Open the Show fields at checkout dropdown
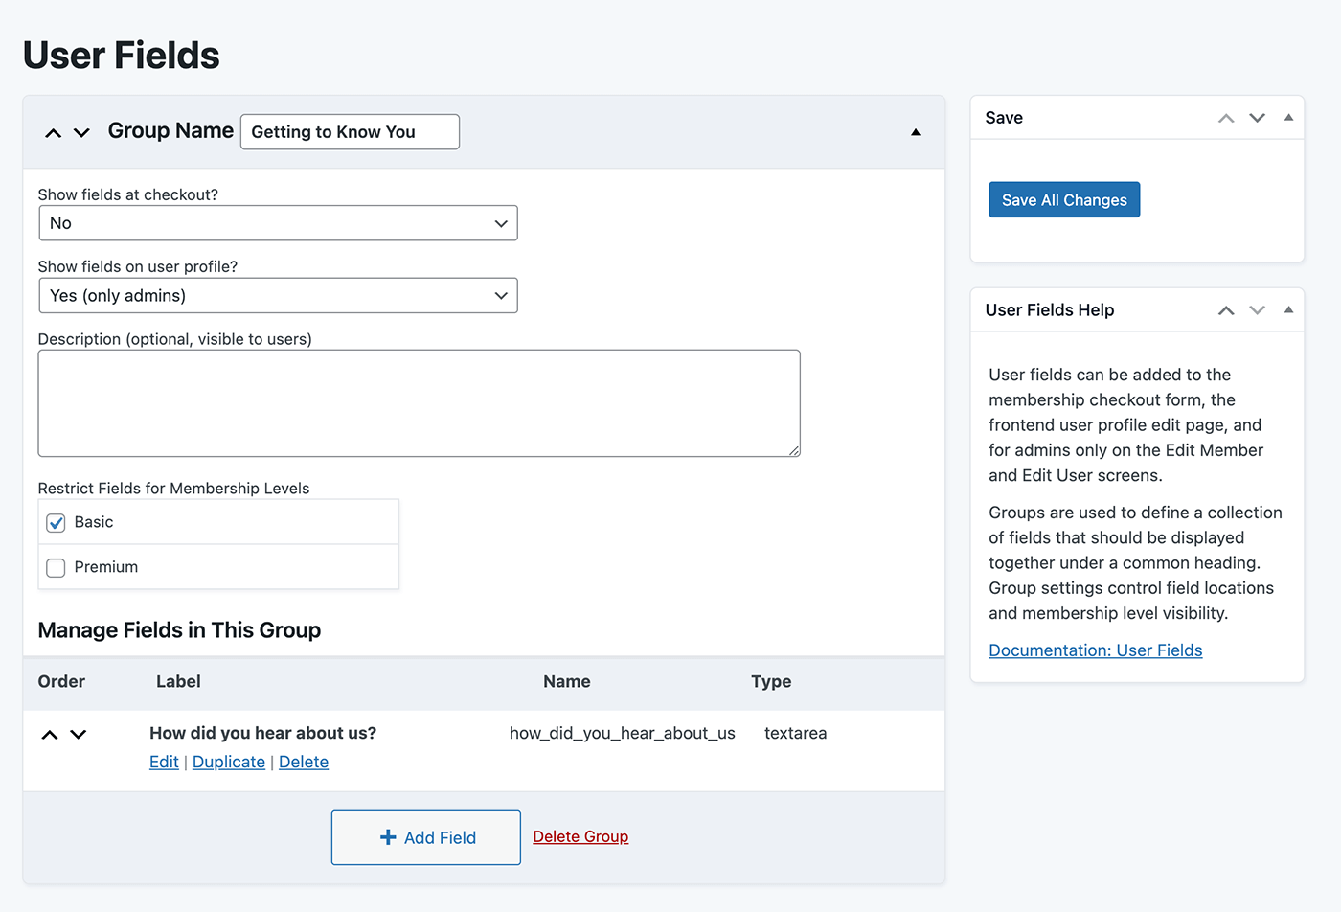Screen dimensions: 1341x912 [278, 222]
